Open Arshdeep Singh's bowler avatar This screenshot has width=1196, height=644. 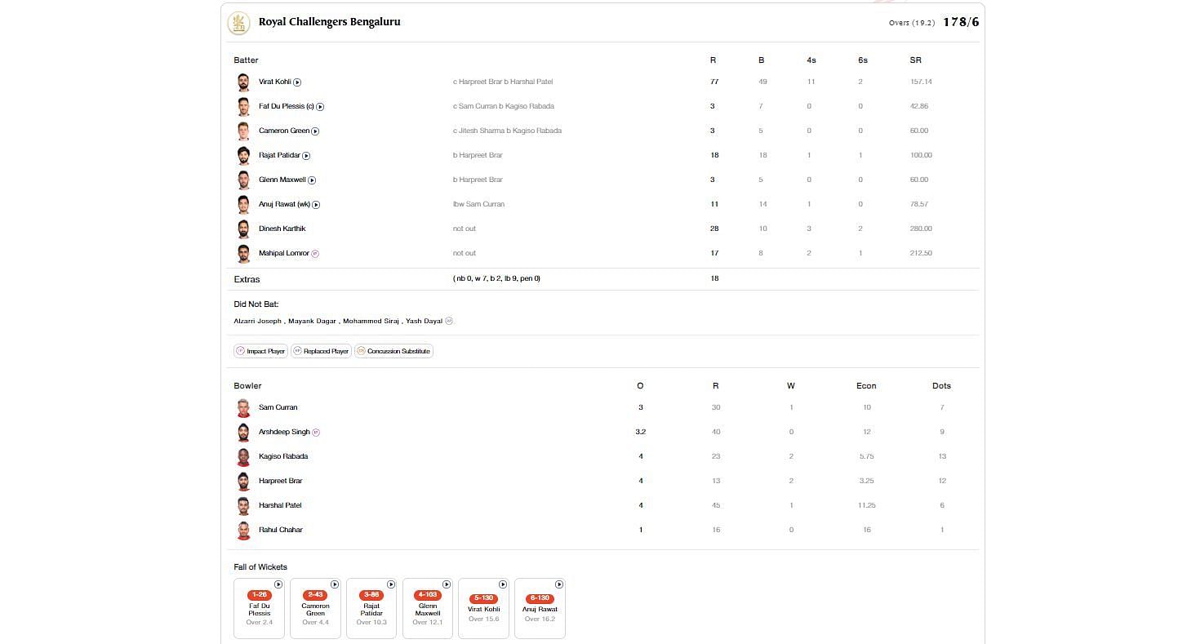tap(243, 433)
